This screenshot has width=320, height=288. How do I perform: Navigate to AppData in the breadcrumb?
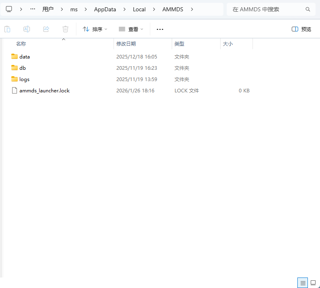click(105, 9)
